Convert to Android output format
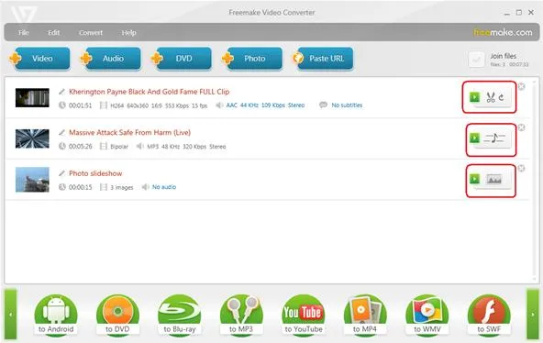543x343 pixels. (x=56, y=315)
